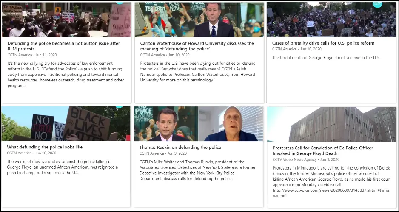Click the CGTN logo badge on the crowd video

(377, 3)
